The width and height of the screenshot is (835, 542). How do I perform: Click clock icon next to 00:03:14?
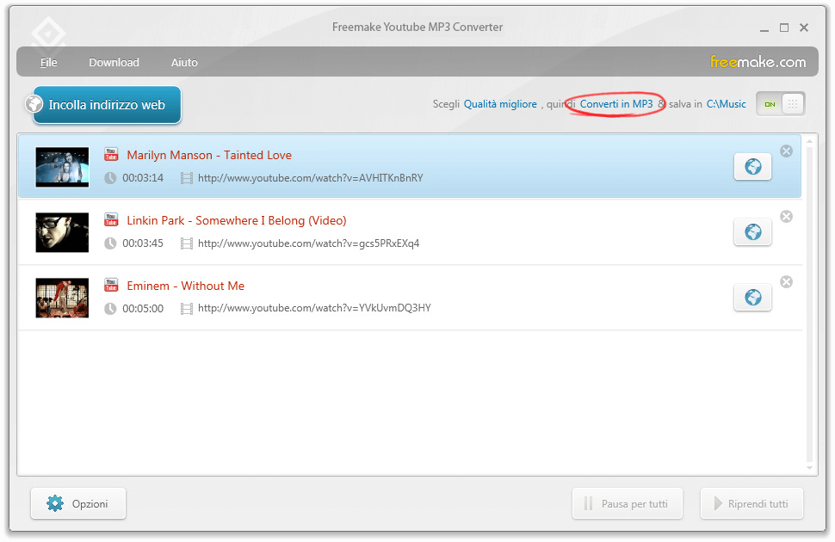coord(110,178)
